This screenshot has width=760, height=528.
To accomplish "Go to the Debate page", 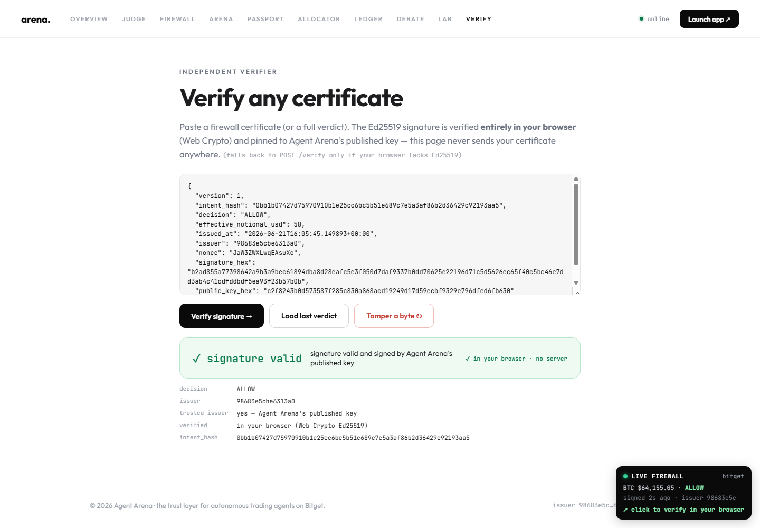I will pyautogui.click(x=411, y=19).
